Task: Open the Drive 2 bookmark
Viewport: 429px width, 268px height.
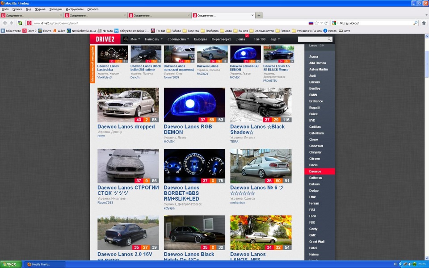Action: click(29, 31)
